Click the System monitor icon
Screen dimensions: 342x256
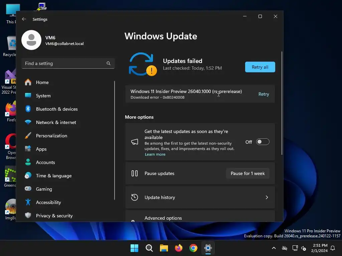coord(28,95)
